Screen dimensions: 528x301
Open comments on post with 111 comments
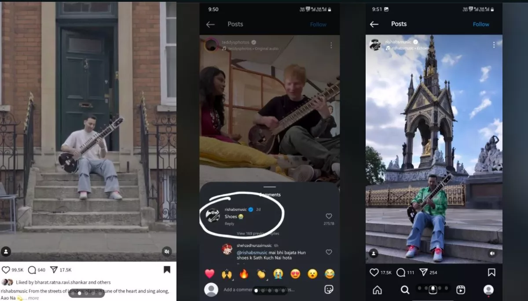(400, 272)
